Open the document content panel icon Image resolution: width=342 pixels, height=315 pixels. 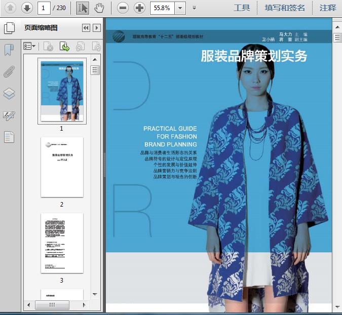point(9,137)
